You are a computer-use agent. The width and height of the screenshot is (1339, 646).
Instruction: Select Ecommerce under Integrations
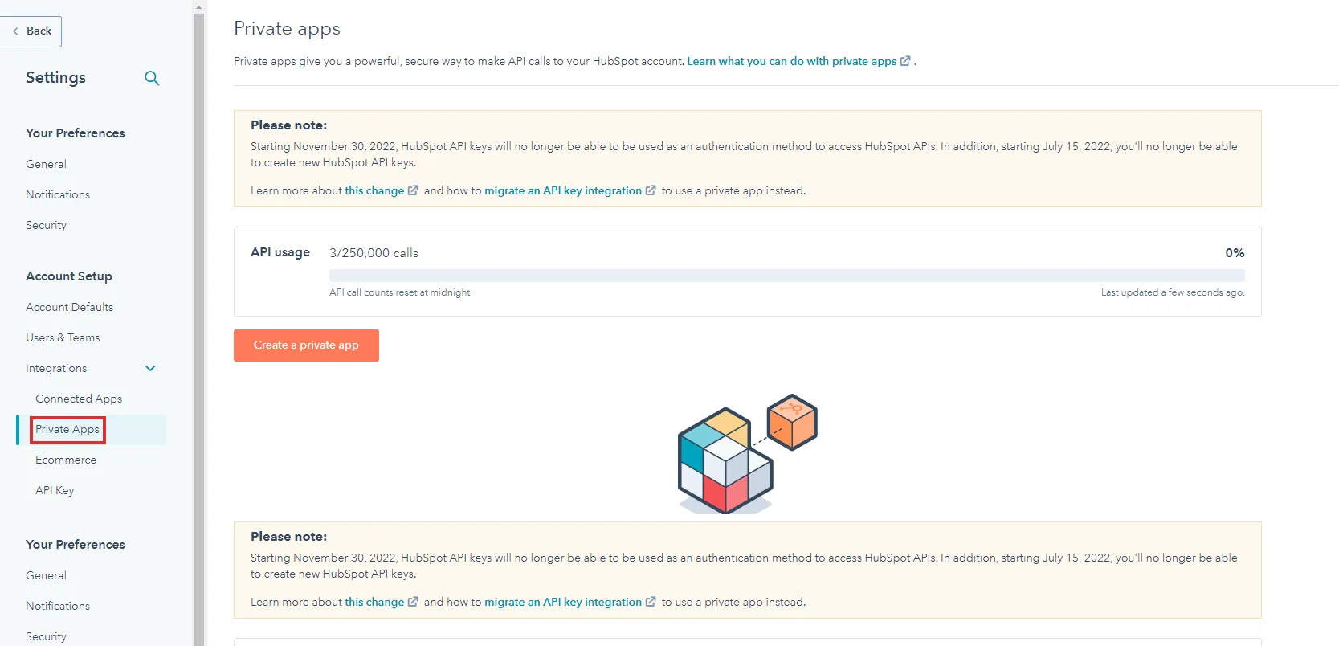(x=66, y=460)
